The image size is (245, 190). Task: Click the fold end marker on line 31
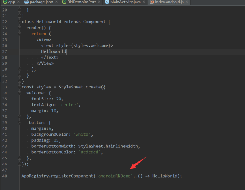point(19,75)
